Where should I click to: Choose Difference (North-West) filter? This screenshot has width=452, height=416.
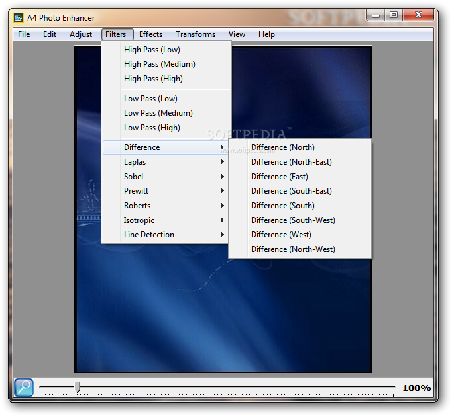(x=300, y=249)
